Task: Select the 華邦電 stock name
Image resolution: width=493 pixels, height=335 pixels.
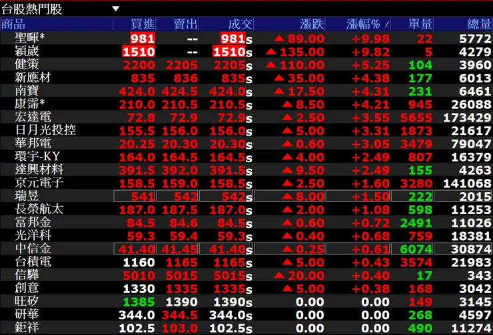Action: 33,144
